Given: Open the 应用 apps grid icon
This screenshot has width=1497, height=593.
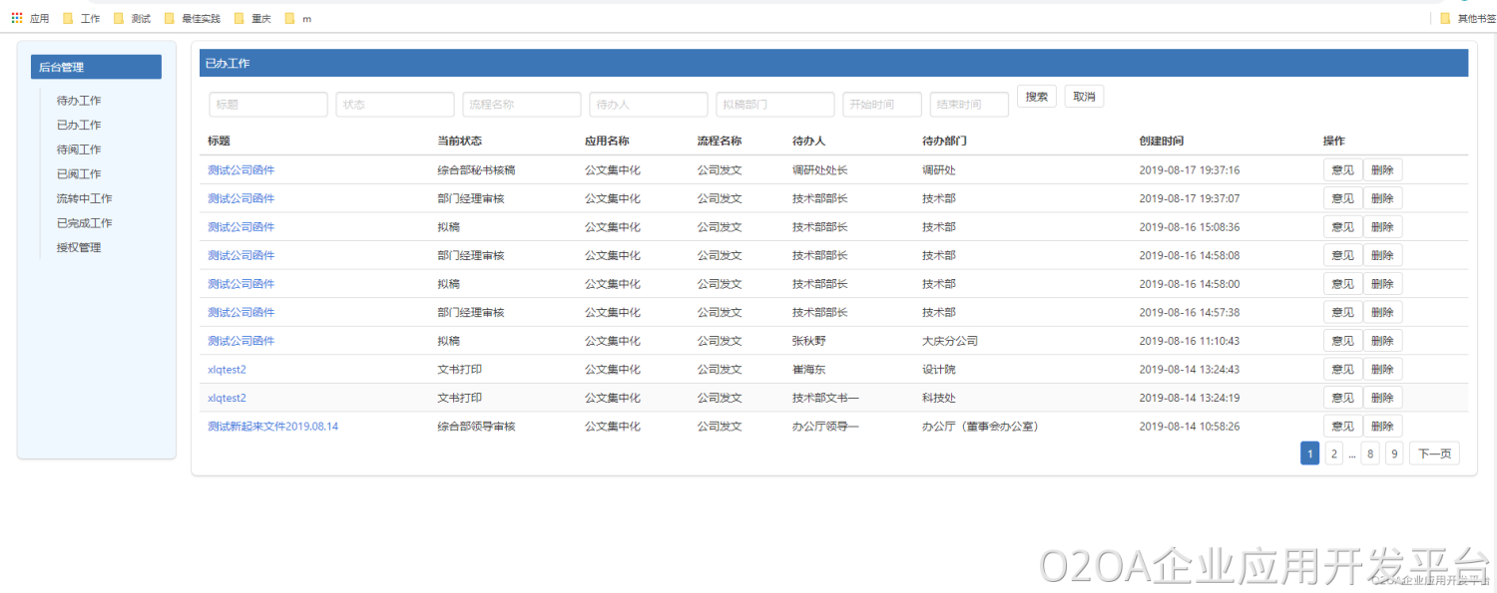Looking at the screenshot, I should pos(17,18).
